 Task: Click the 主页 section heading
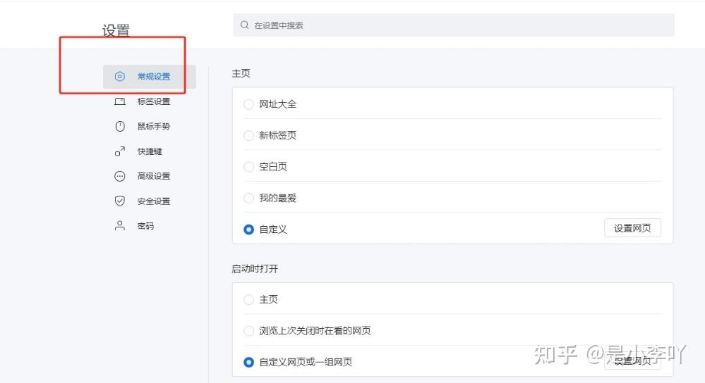pyautogui.click(x=241, y=73)
